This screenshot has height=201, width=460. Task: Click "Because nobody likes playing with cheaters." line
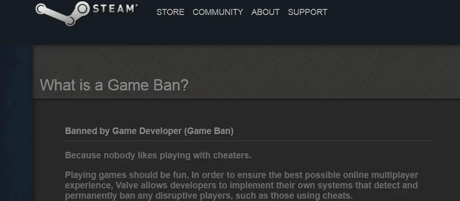coord(158,155)
